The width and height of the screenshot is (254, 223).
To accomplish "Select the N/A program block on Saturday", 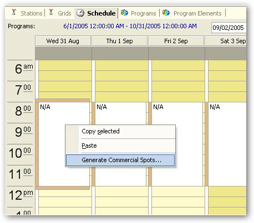I will 227,144.
